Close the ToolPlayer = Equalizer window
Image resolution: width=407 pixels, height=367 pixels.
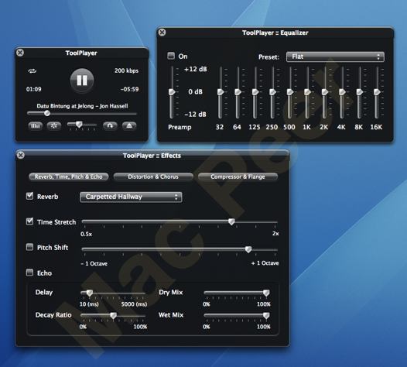pyautogui.click(x=162, y=33)
